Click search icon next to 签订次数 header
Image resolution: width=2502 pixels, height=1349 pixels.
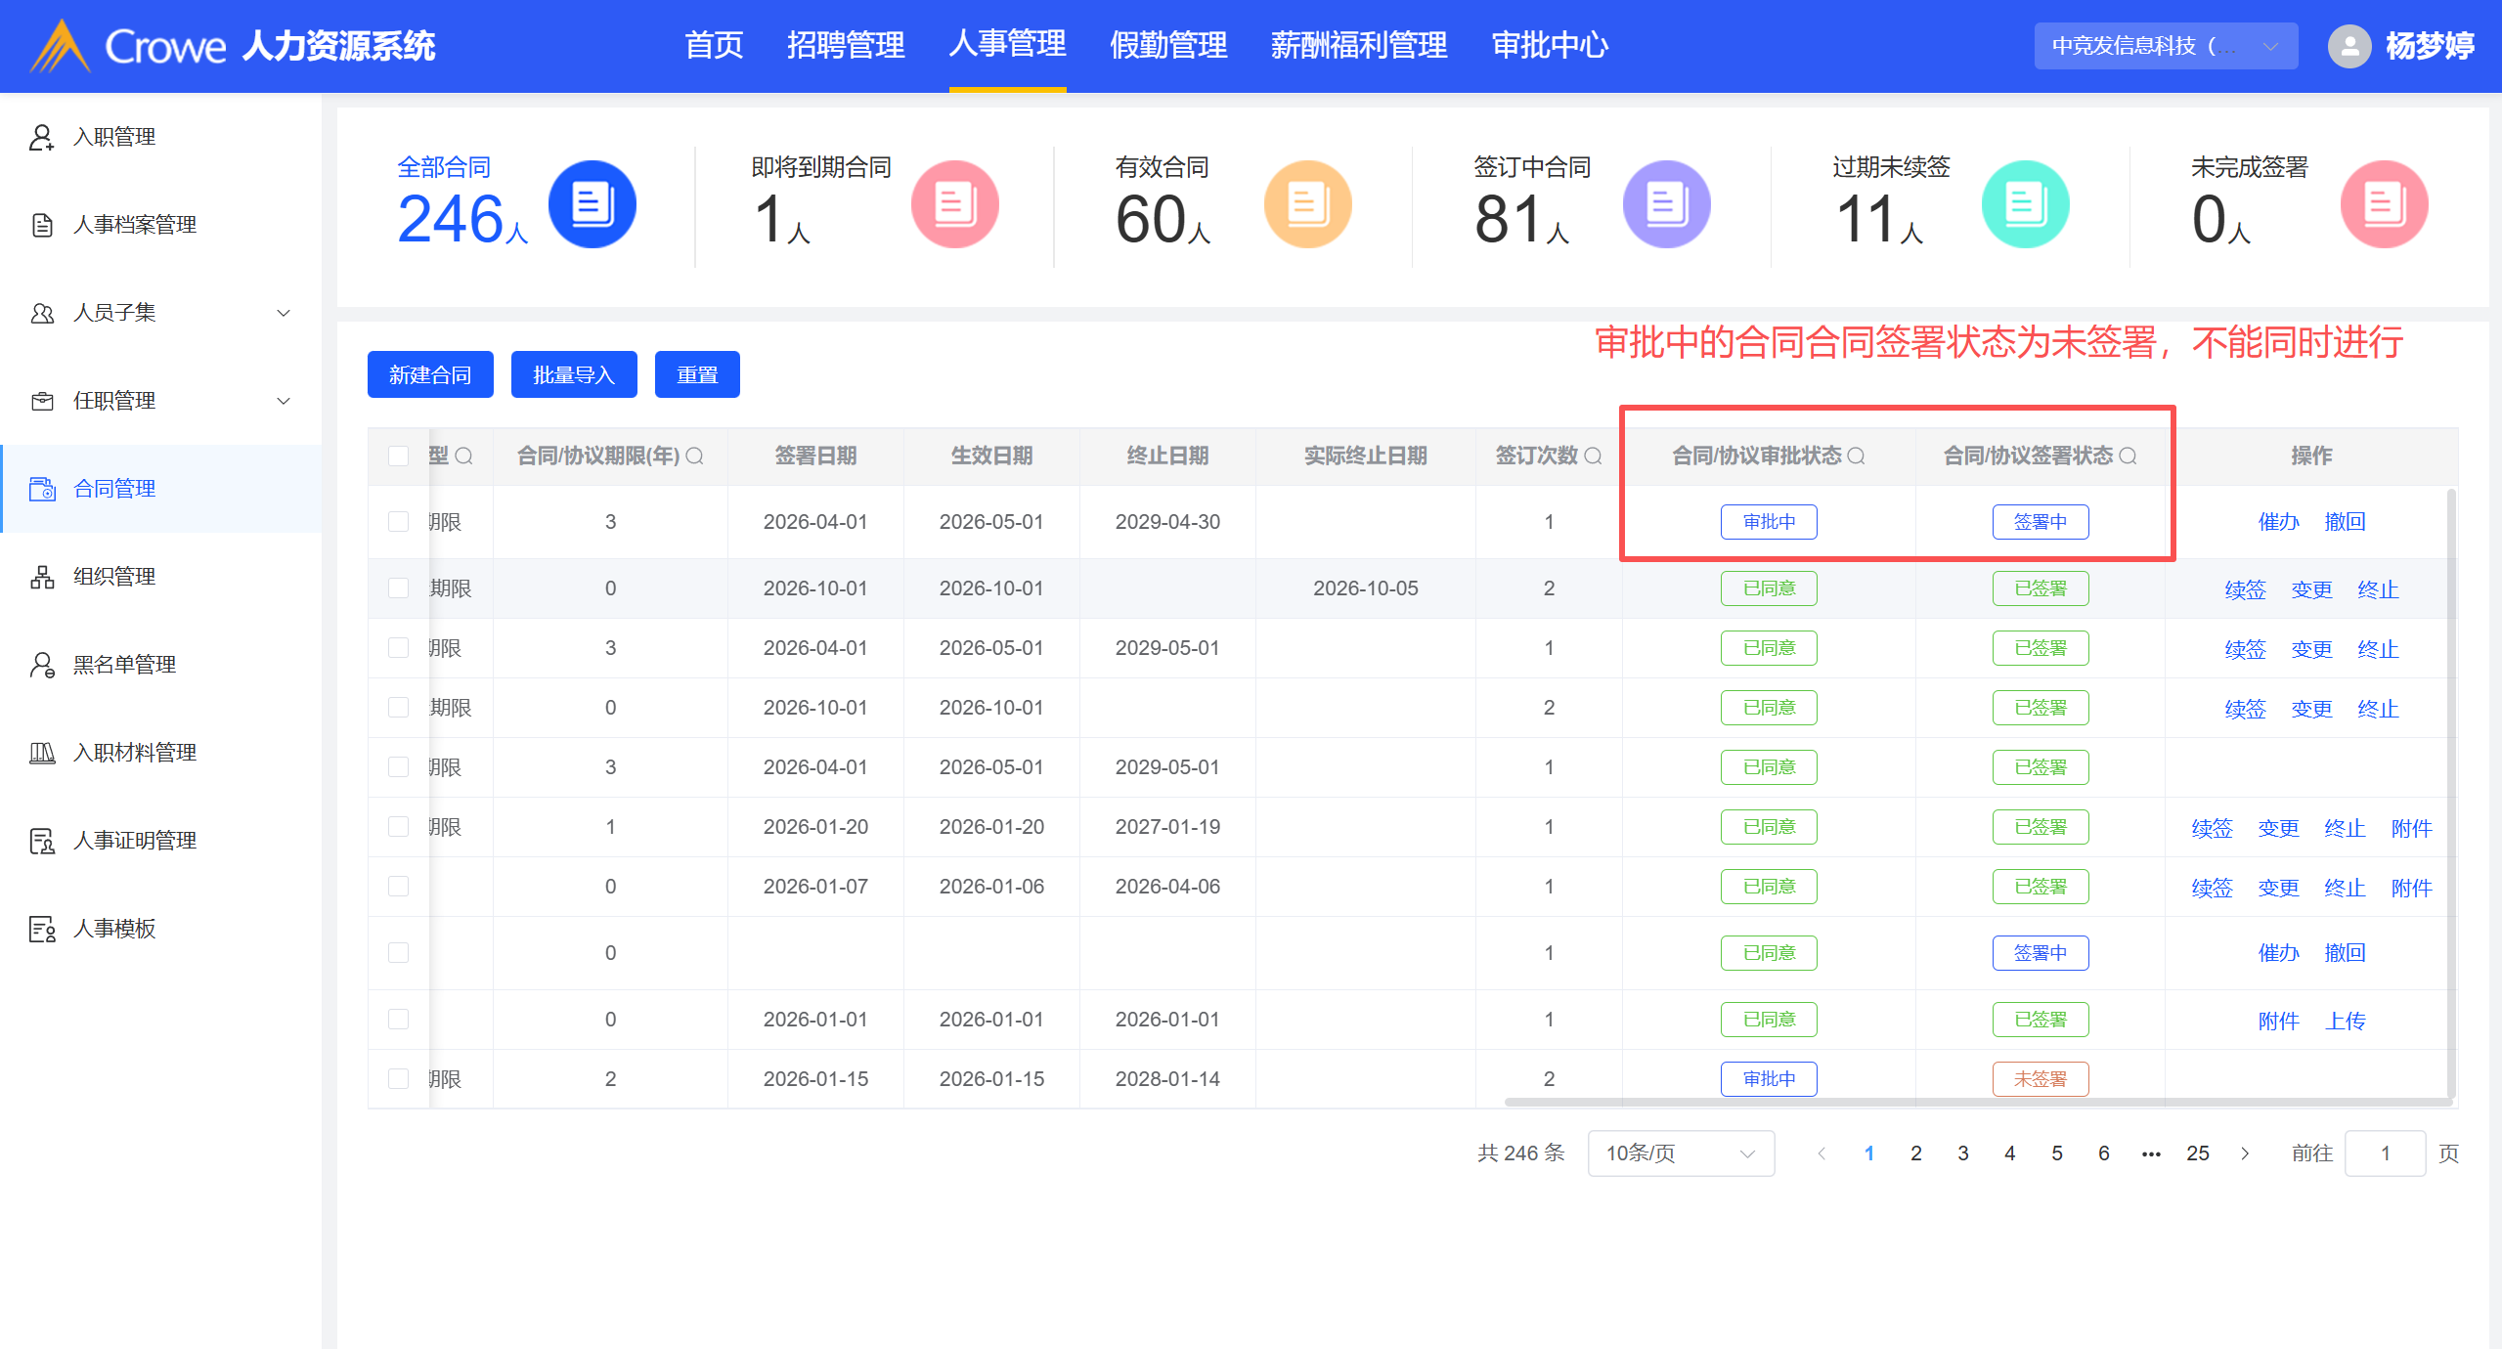click(x=1593, y=456)
